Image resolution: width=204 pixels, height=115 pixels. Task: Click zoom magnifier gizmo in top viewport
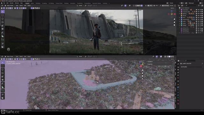tap(174, 19)
